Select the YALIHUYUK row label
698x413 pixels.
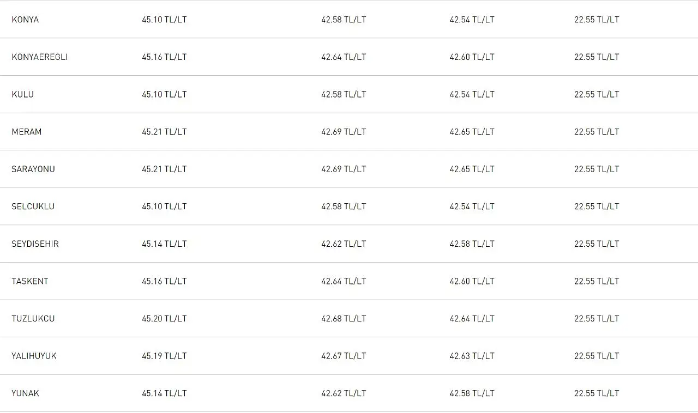(34, 356)
